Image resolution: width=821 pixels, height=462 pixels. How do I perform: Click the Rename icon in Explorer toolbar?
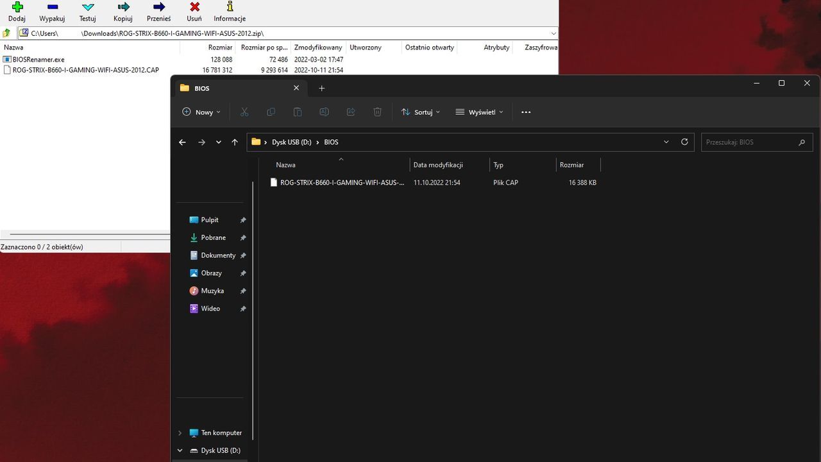[x=324, y=112]
